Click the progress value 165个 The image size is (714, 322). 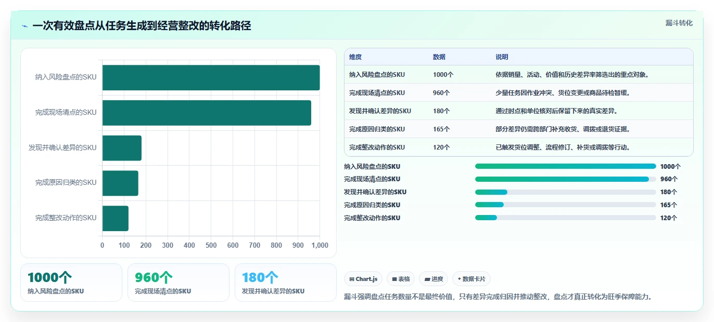pos(669,205)
